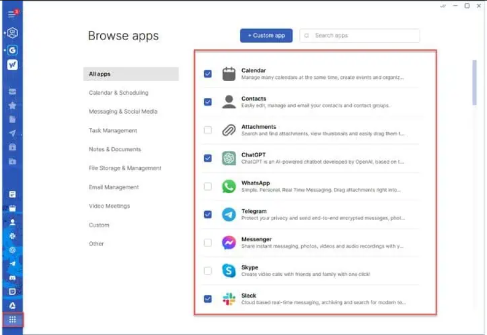Open the Twitch icon in sidebar
This screenshot has width=487, height=335.
[12, 292]
